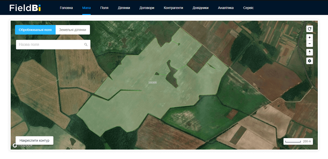Navigate to Договори
This screenshot has width=328, height=159.
pyautogui.click(x=147, y=8)
